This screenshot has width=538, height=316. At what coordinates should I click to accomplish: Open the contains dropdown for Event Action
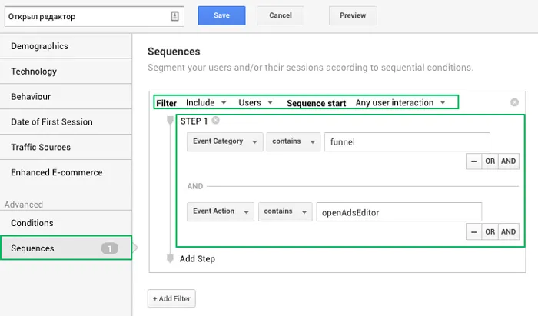[285, 211]
